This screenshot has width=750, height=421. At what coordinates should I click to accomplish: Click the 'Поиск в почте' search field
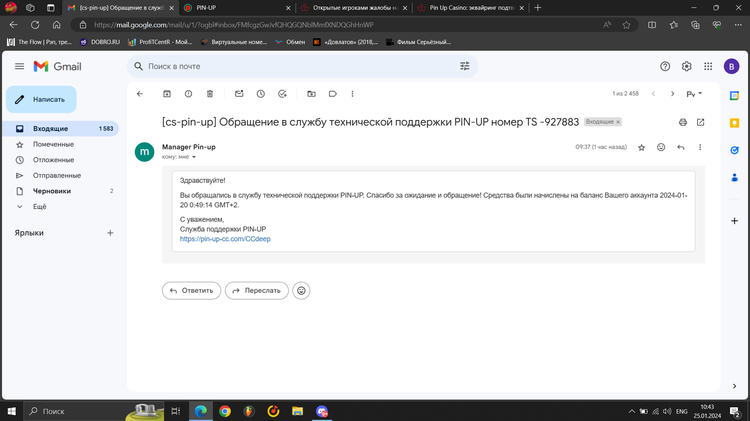coord(303,66)
